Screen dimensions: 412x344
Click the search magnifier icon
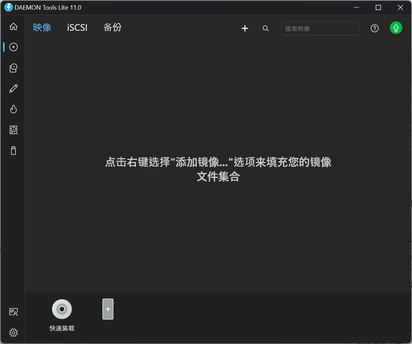click(265, 28)
